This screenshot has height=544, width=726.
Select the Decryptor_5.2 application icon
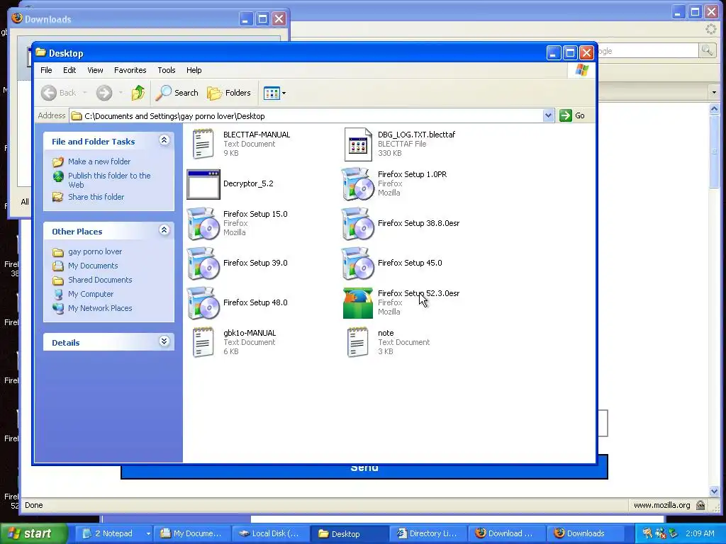(x=203, y=184)
